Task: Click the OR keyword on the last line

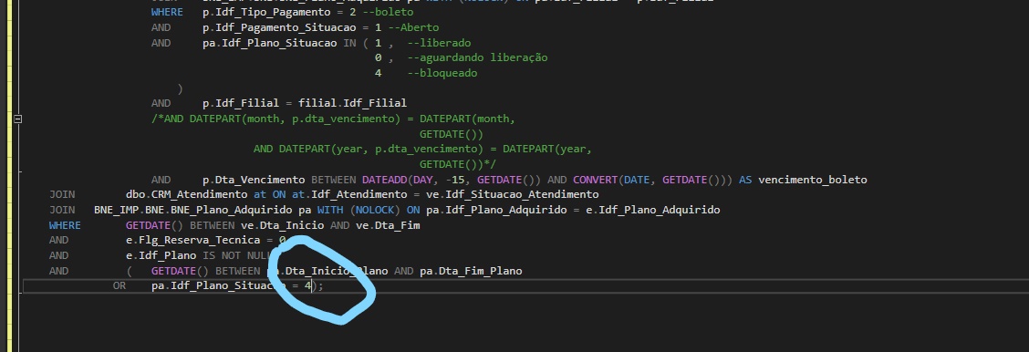Action: [x=119, y=285]
